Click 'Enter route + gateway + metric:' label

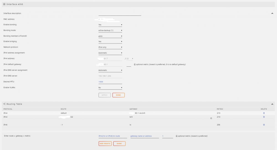pyautogui.click(x=17, y=136)
